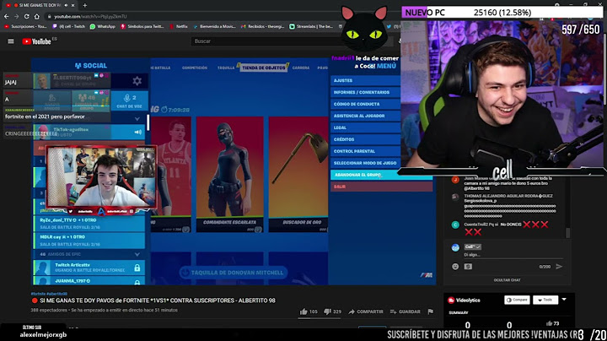The height and width of the screenshot is (341, 607).
Task: Open the Videolytics Tools dropdown
Action: click(x=545, y=300)
